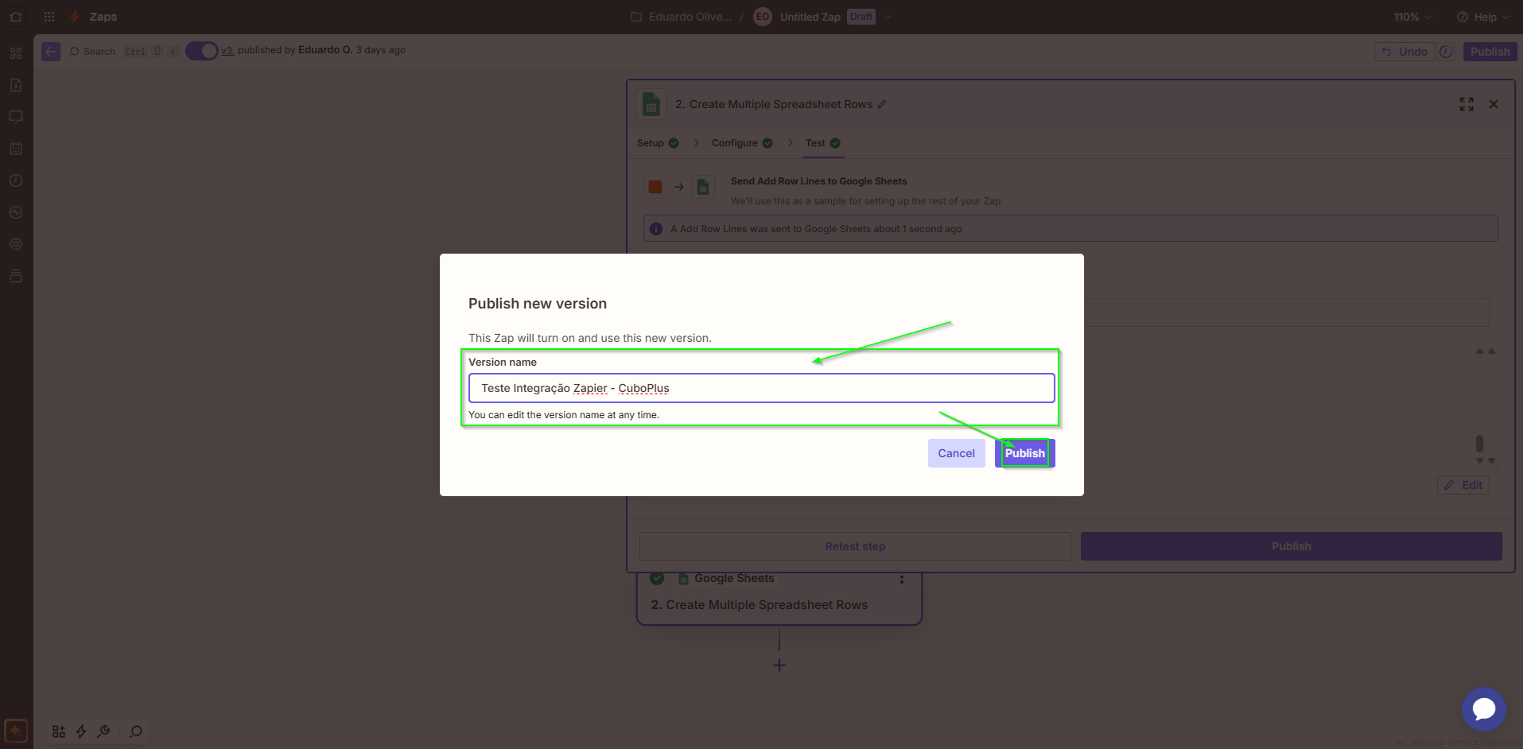
Task: Cancel the Publish new version dialog
Action: [956, 453]
